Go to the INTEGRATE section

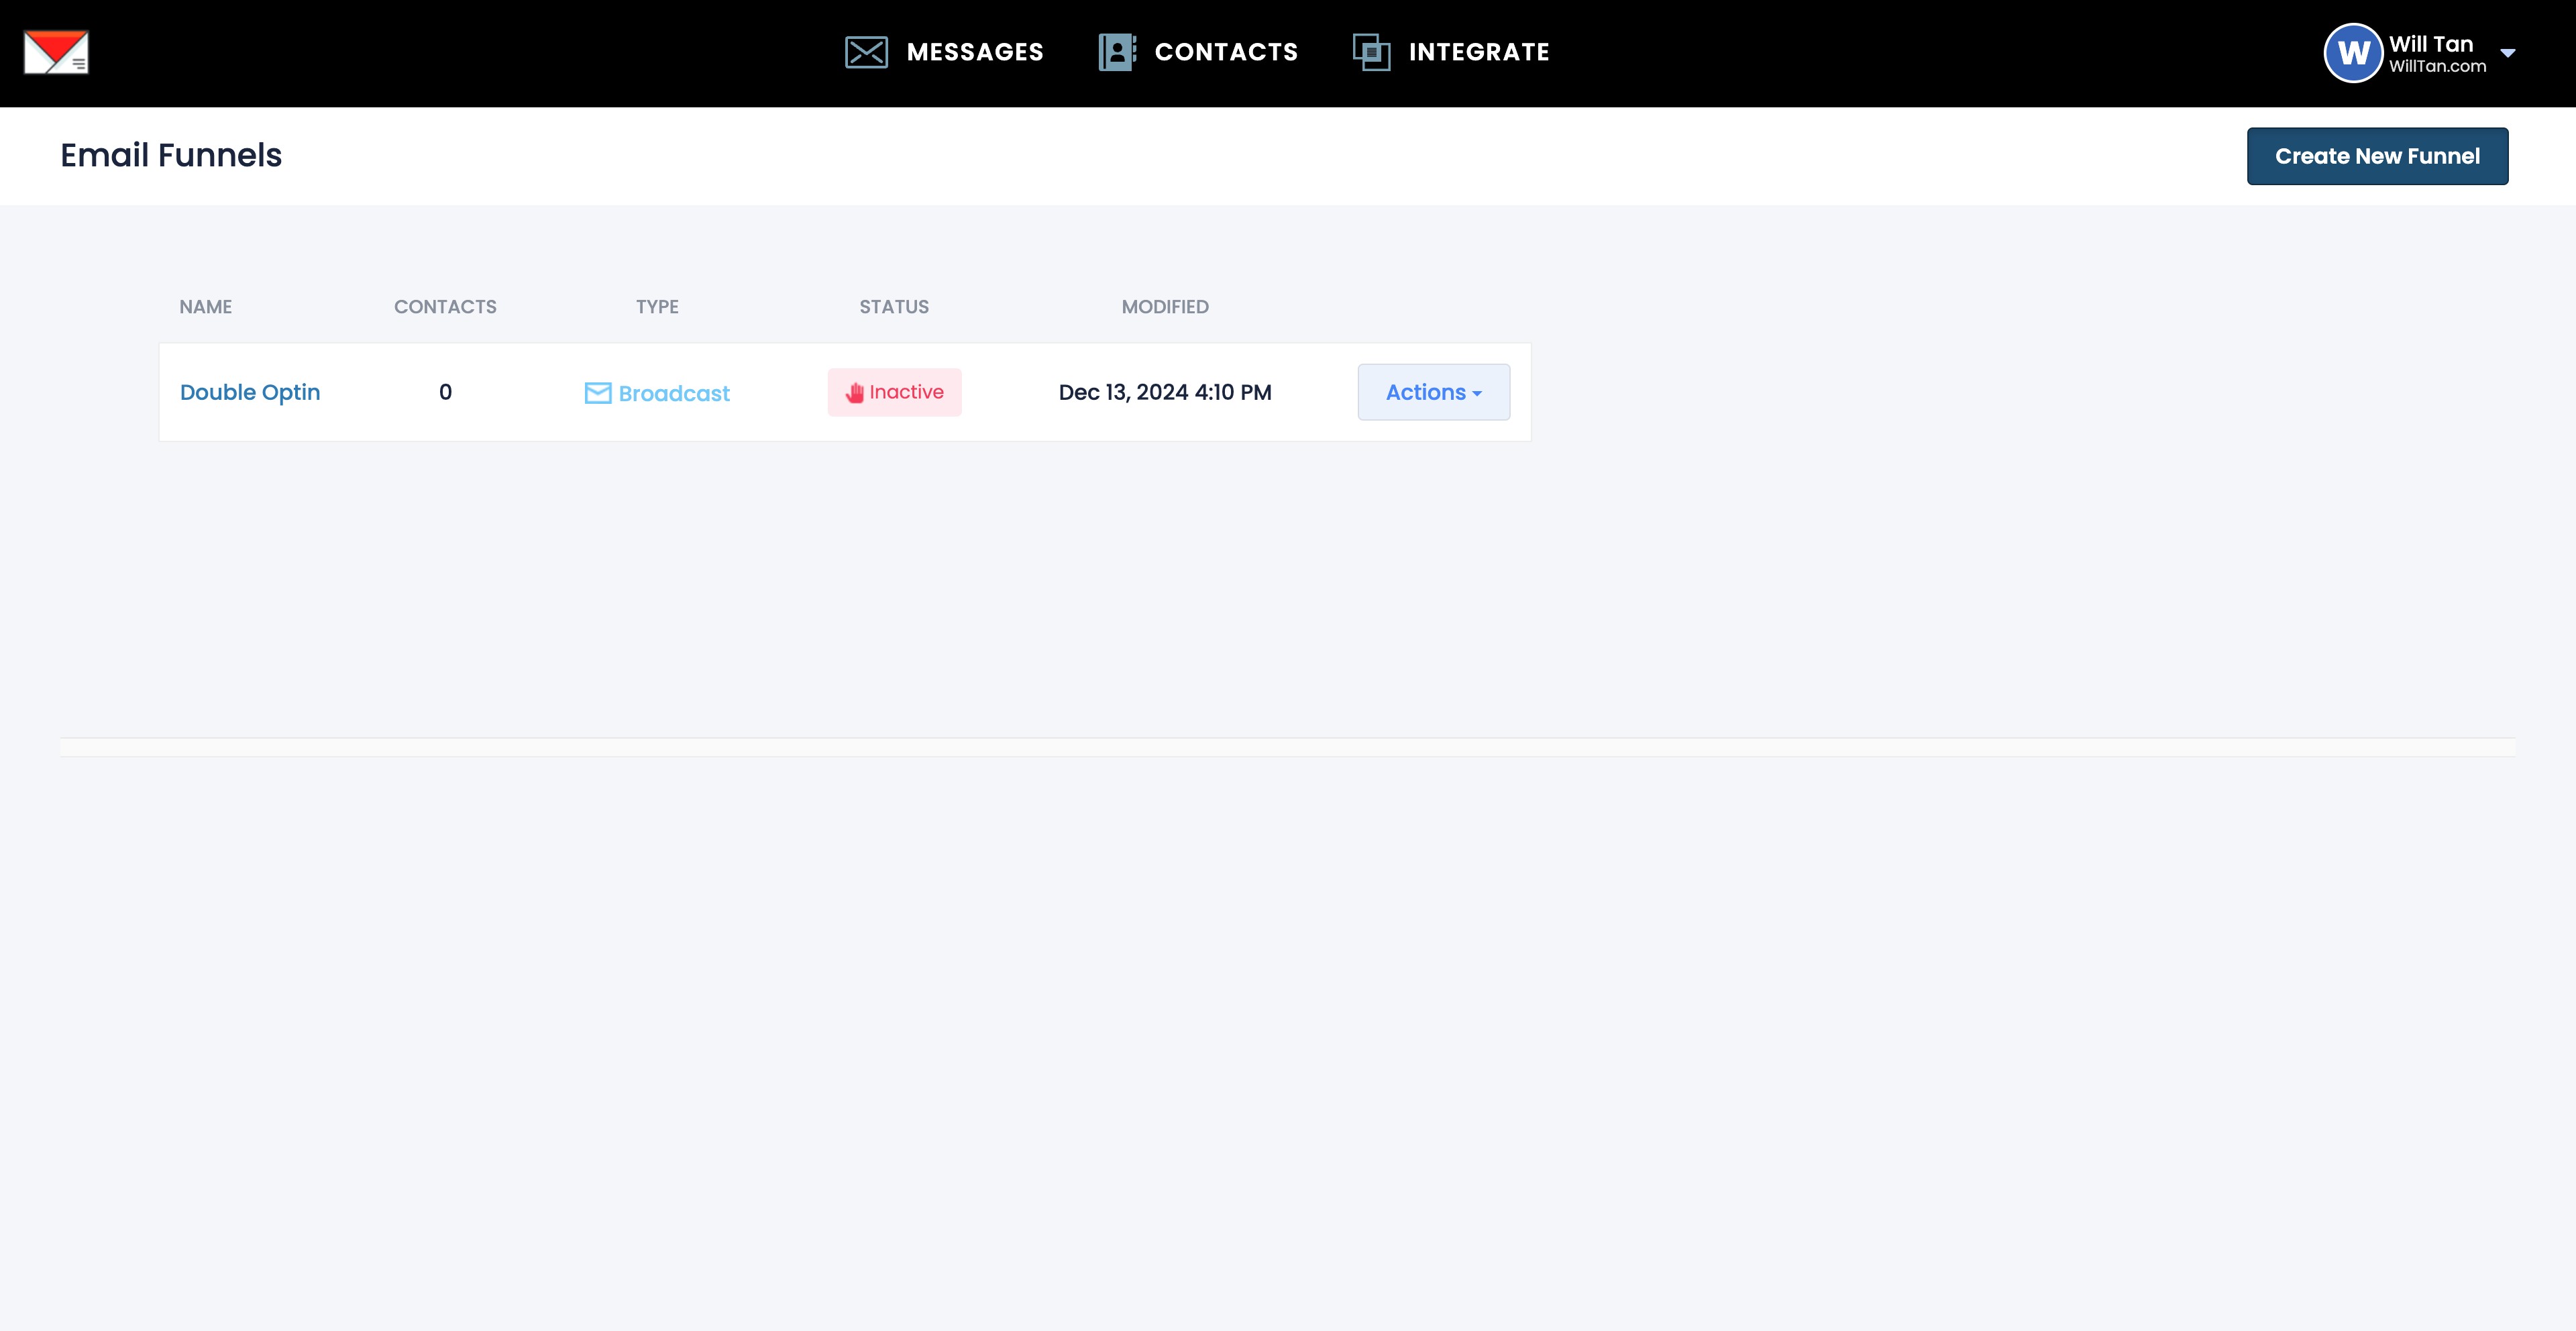tap(1478, 52)
